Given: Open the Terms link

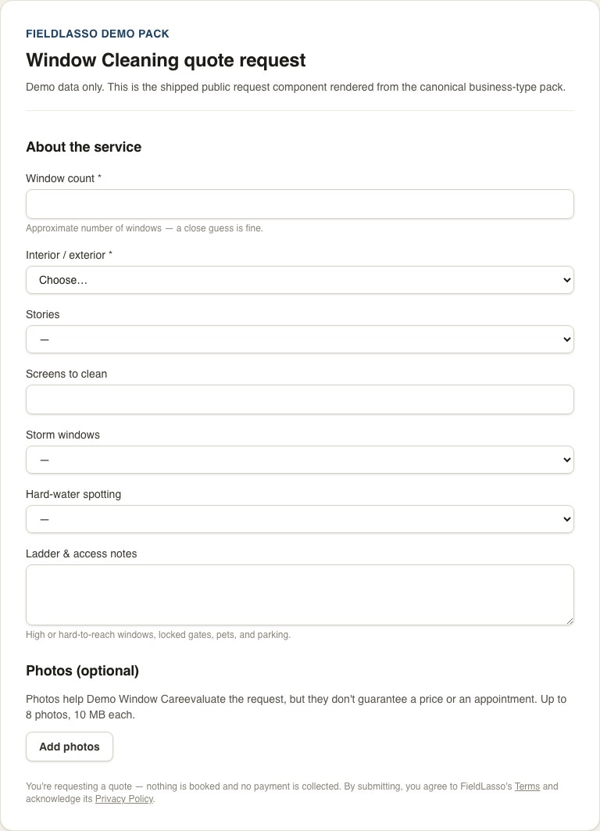Looking at the screenshot, I should click(527, 786).
